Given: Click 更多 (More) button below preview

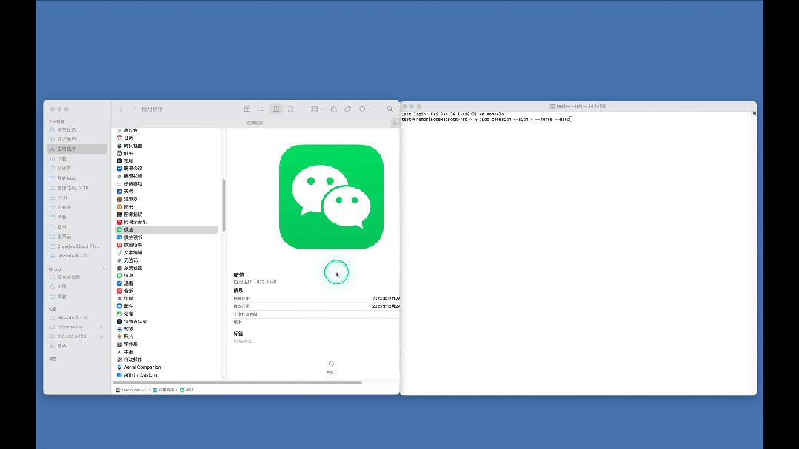Looking at the screenshot, I should tap(331, 368).
